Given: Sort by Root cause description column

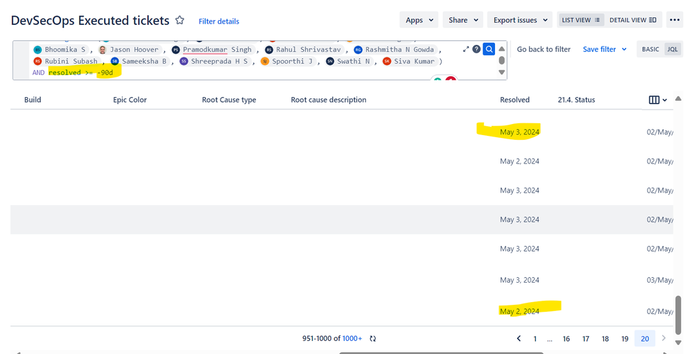Looking at the screenshot, I should coord(329,100).
